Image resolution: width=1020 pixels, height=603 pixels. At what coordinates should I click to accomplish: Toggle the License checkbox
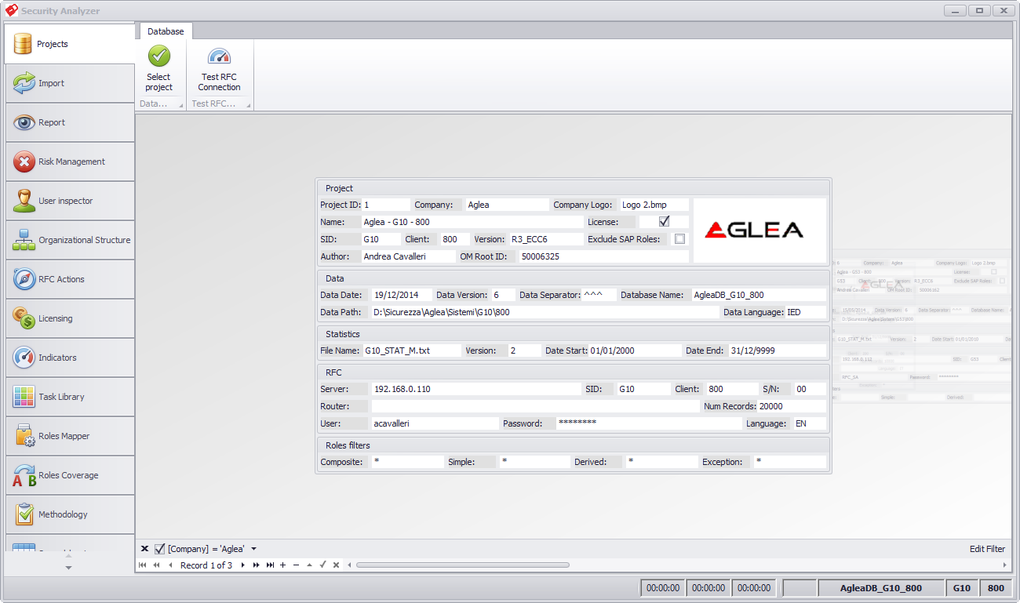(x=665, y=222)
